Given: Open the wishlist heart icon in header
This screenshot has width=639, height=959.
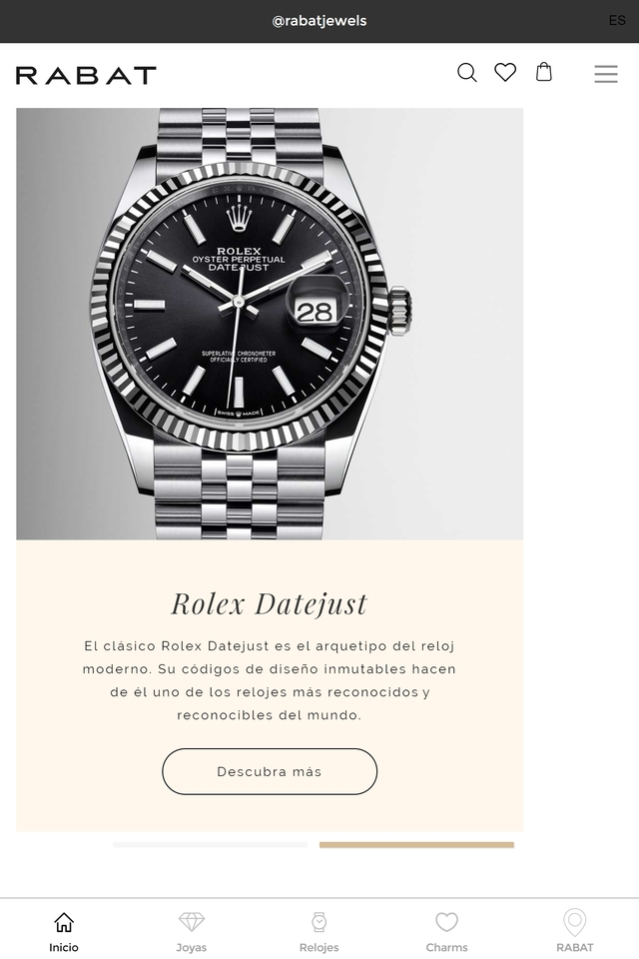Looking at the screenshot, I should (505, 72).
